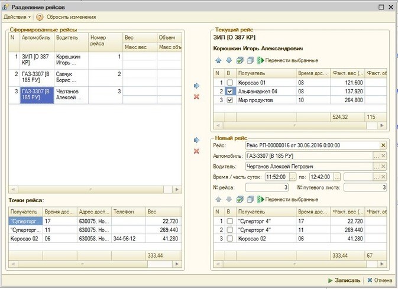Click the weight value 121,600

(x=348, y=83)
